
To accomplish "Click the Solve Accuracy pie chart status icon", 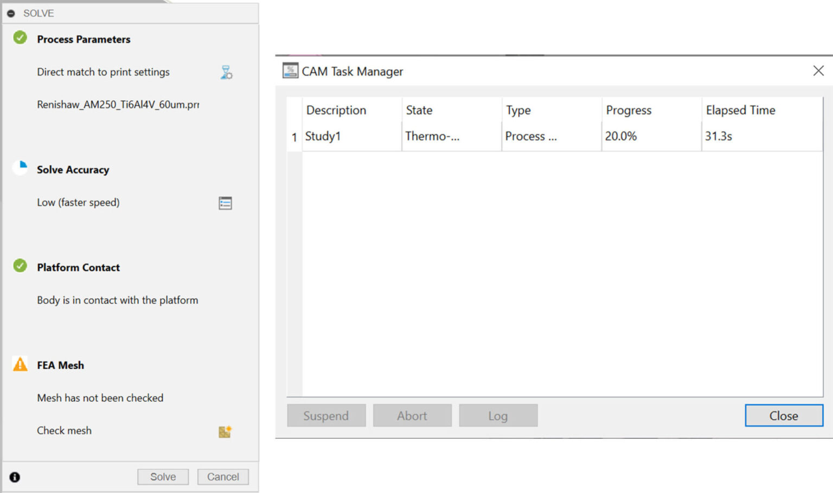I will point(20,168).
